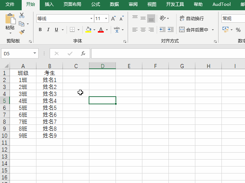
Task: Open alignment settings dialog launcher
Action: click(x=215, y=41)
